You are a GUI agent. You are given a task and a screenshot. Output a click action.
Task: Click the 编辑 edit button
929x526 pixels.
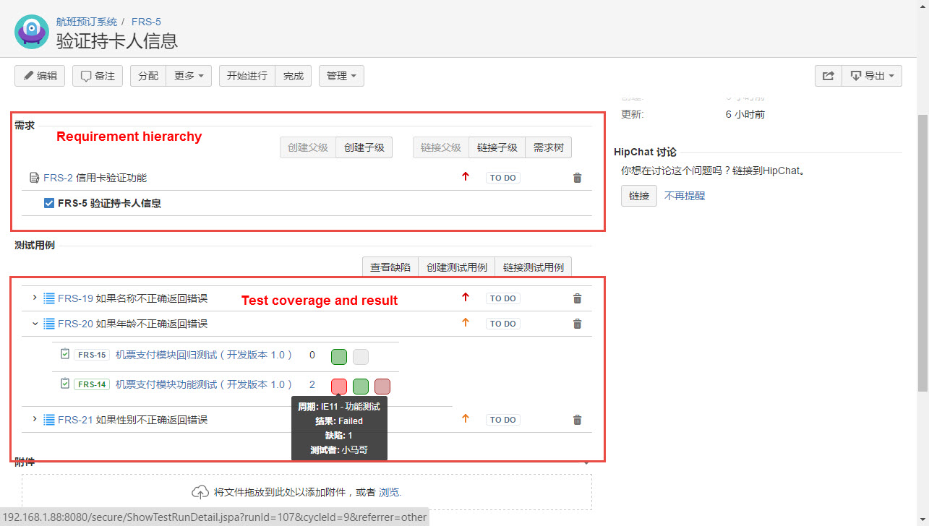(40, 76)
